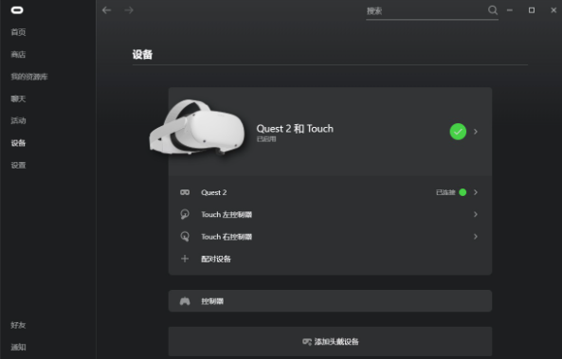
Task: Minimize the Oculus window
Action: coord(509,10)
